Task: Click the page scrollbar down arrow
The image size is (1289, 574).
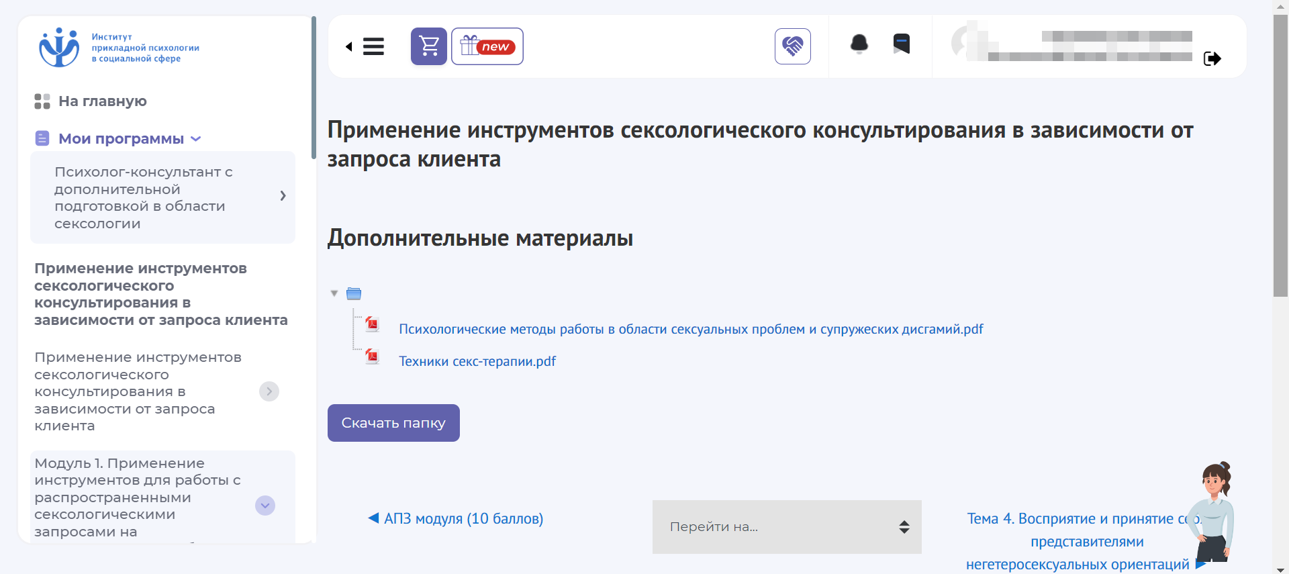Action: (x=1280, y=569)
